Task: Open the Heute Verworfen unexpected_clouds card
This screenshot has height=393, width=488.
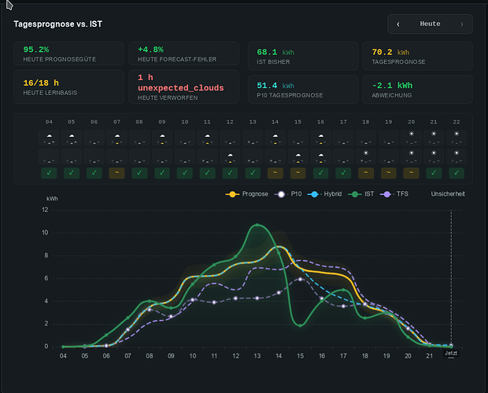Action: pos(183,86)
